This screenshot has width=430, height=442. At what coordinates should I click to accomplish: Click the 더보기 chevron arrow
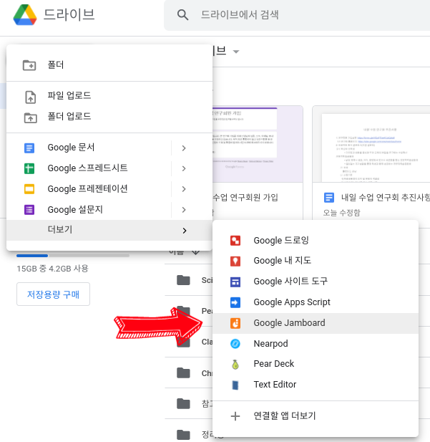point(184,231)
